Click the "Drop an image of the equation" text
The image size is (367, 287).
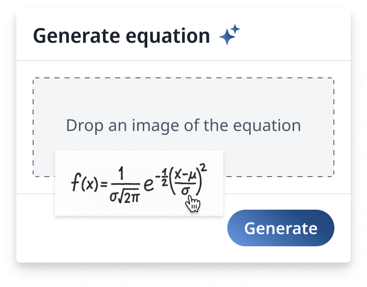tap(183, 125)
